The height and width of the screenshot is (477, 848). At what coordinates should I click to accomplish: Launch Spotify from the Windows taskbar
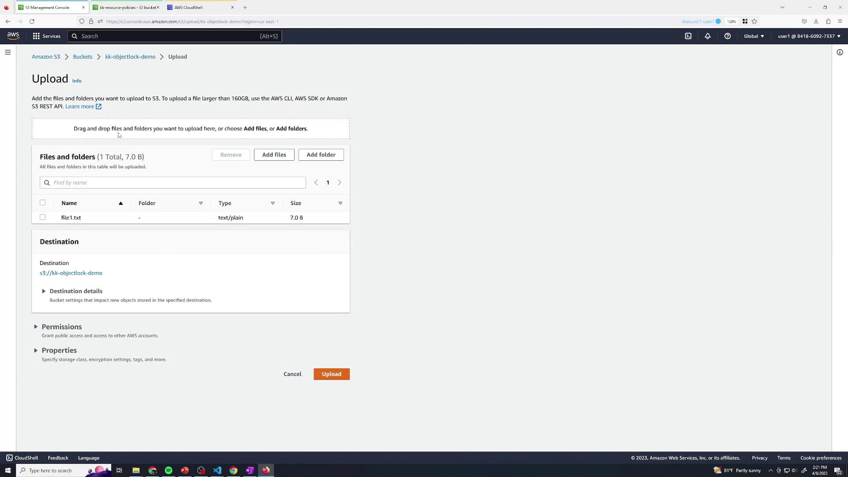click(169, 470)
